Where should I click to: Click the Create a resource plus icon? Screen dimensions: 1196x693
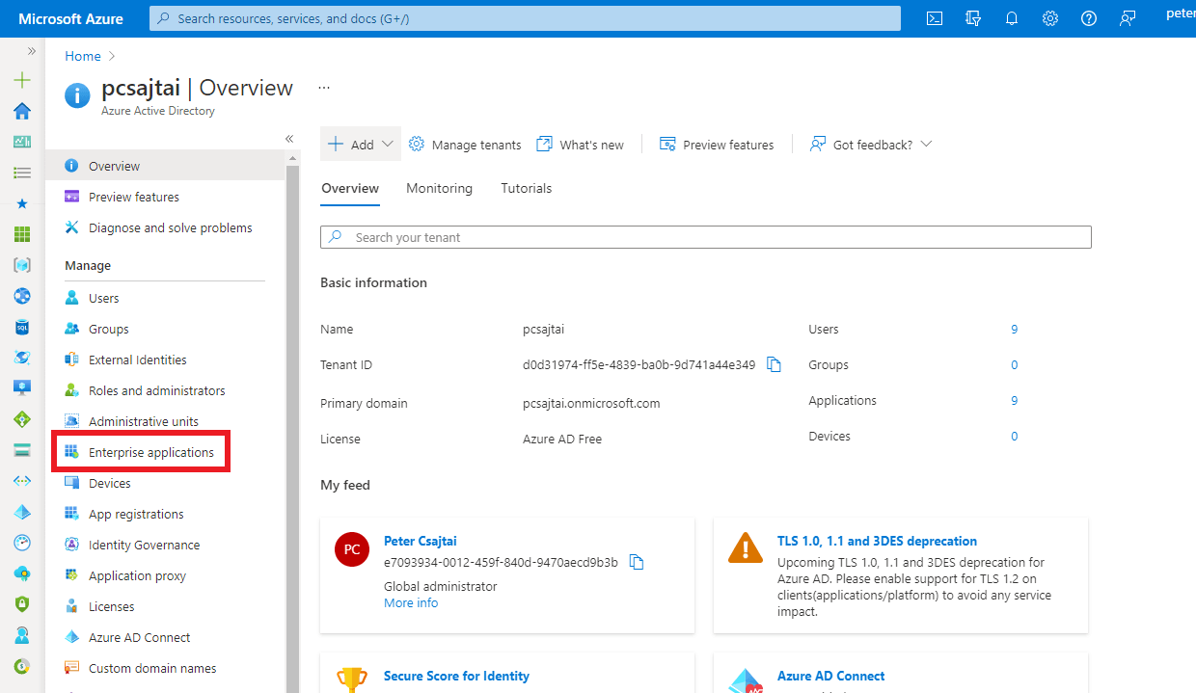[21, 80]
